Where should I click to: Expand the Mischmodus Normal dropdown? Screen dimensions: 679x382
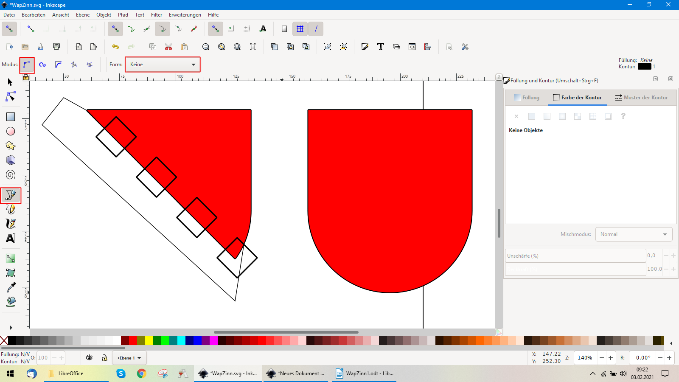pos(634,234)
